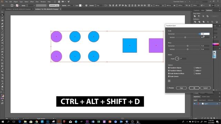The height and width of the screenshot is (124, 221).
Task: Click the fill and stroke swatches in the toolbar
Action: coord(2,96)
